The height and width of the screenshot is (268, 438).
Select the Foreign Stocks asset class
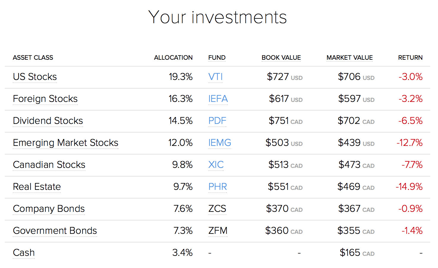click(45, 99)
